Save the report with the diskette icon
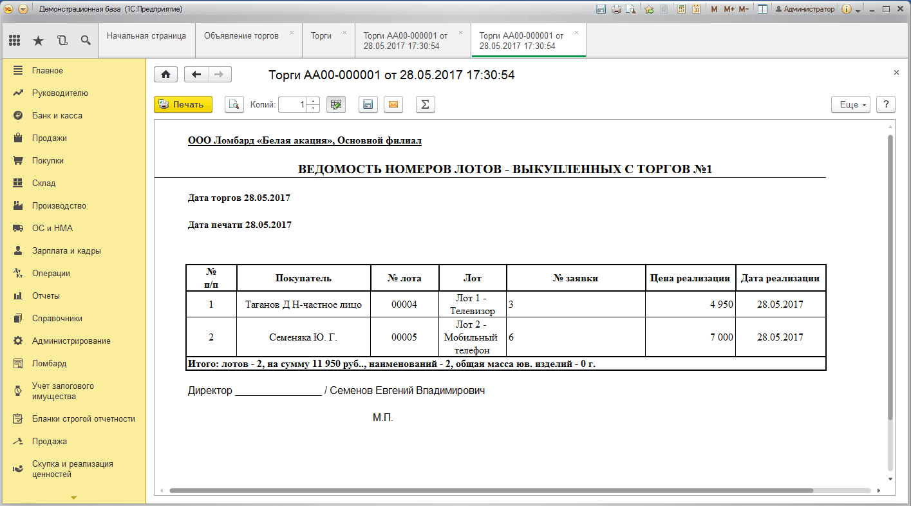 click(x=368, y=104)
